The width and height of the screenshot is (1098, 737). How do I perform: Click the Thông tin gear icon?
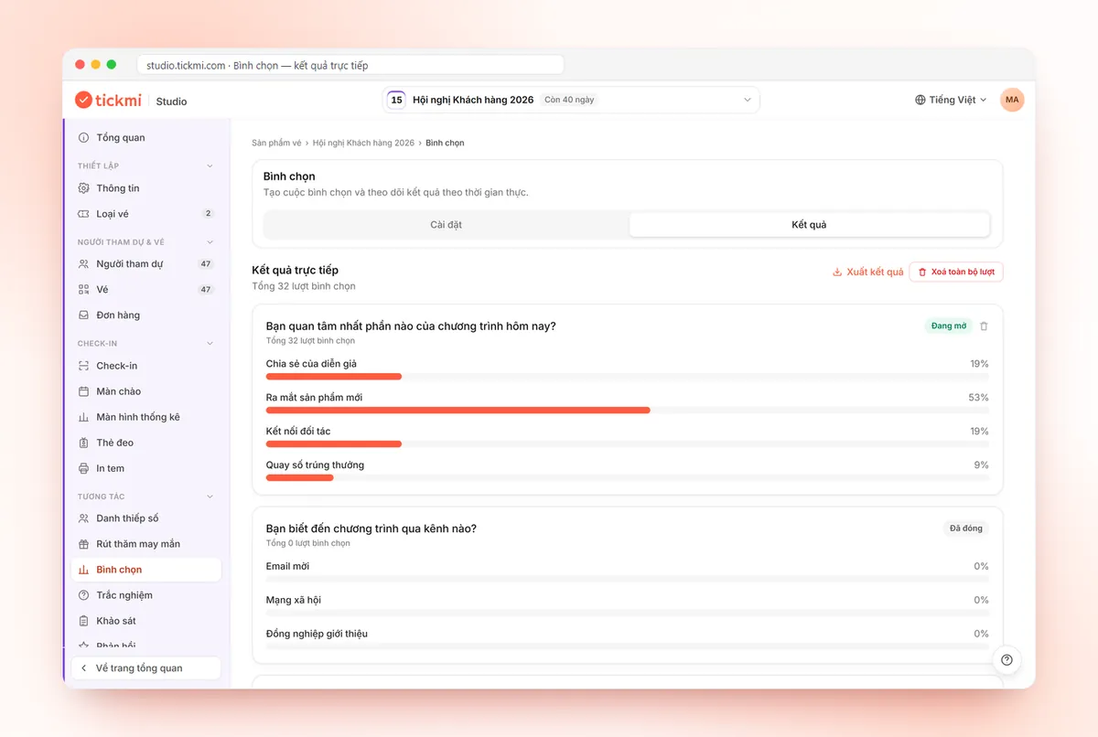84,188
